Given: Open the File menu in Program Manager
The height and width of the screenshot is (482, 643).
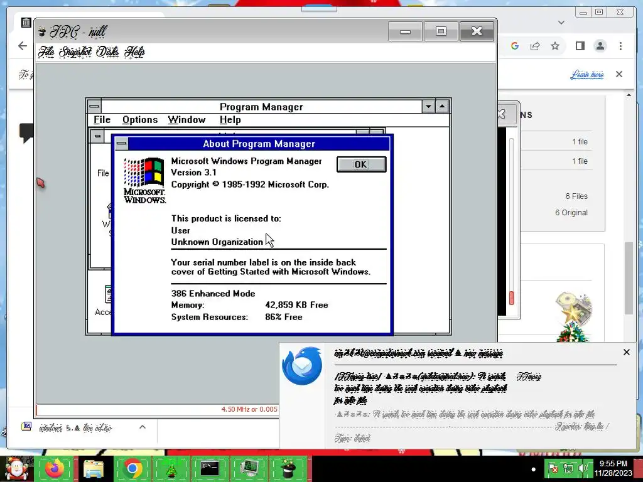Looking at the screenshot, I should point(102,120).
